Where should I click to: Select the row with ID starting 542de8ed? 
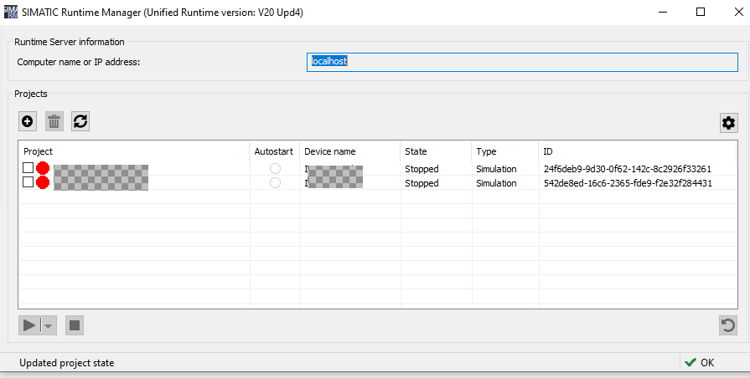(627, 183)
